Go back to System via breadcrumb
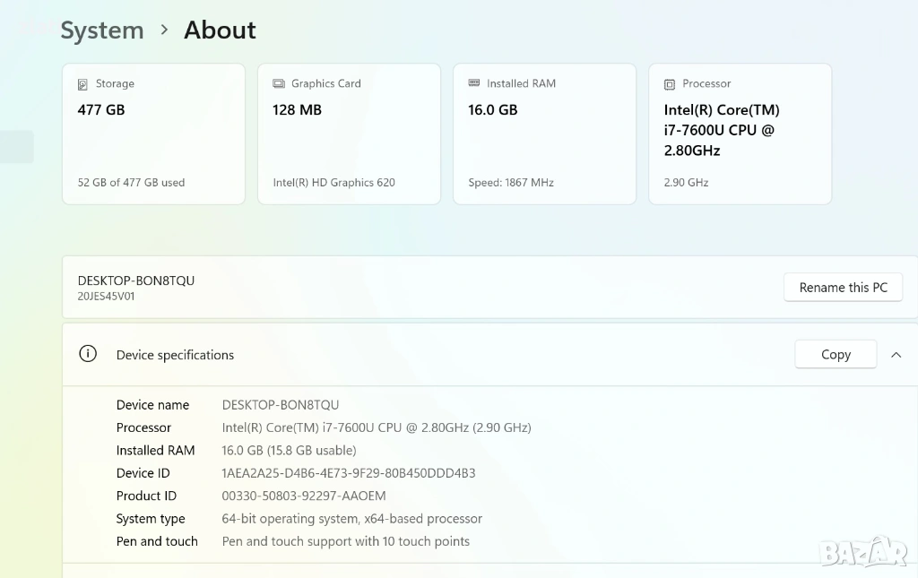This screenshot has width=918, height=578. coord(101,30)
